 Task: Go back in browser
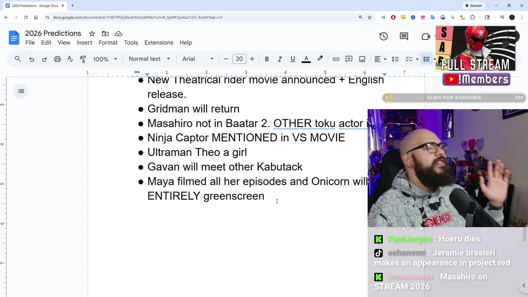point(6,17)
